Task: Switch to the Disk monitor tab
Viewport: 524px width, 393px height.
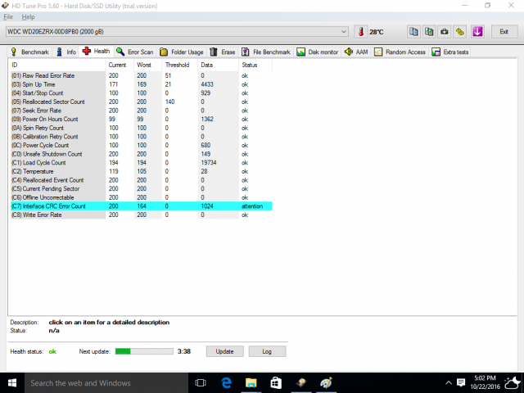Action: tap(318, 52)
